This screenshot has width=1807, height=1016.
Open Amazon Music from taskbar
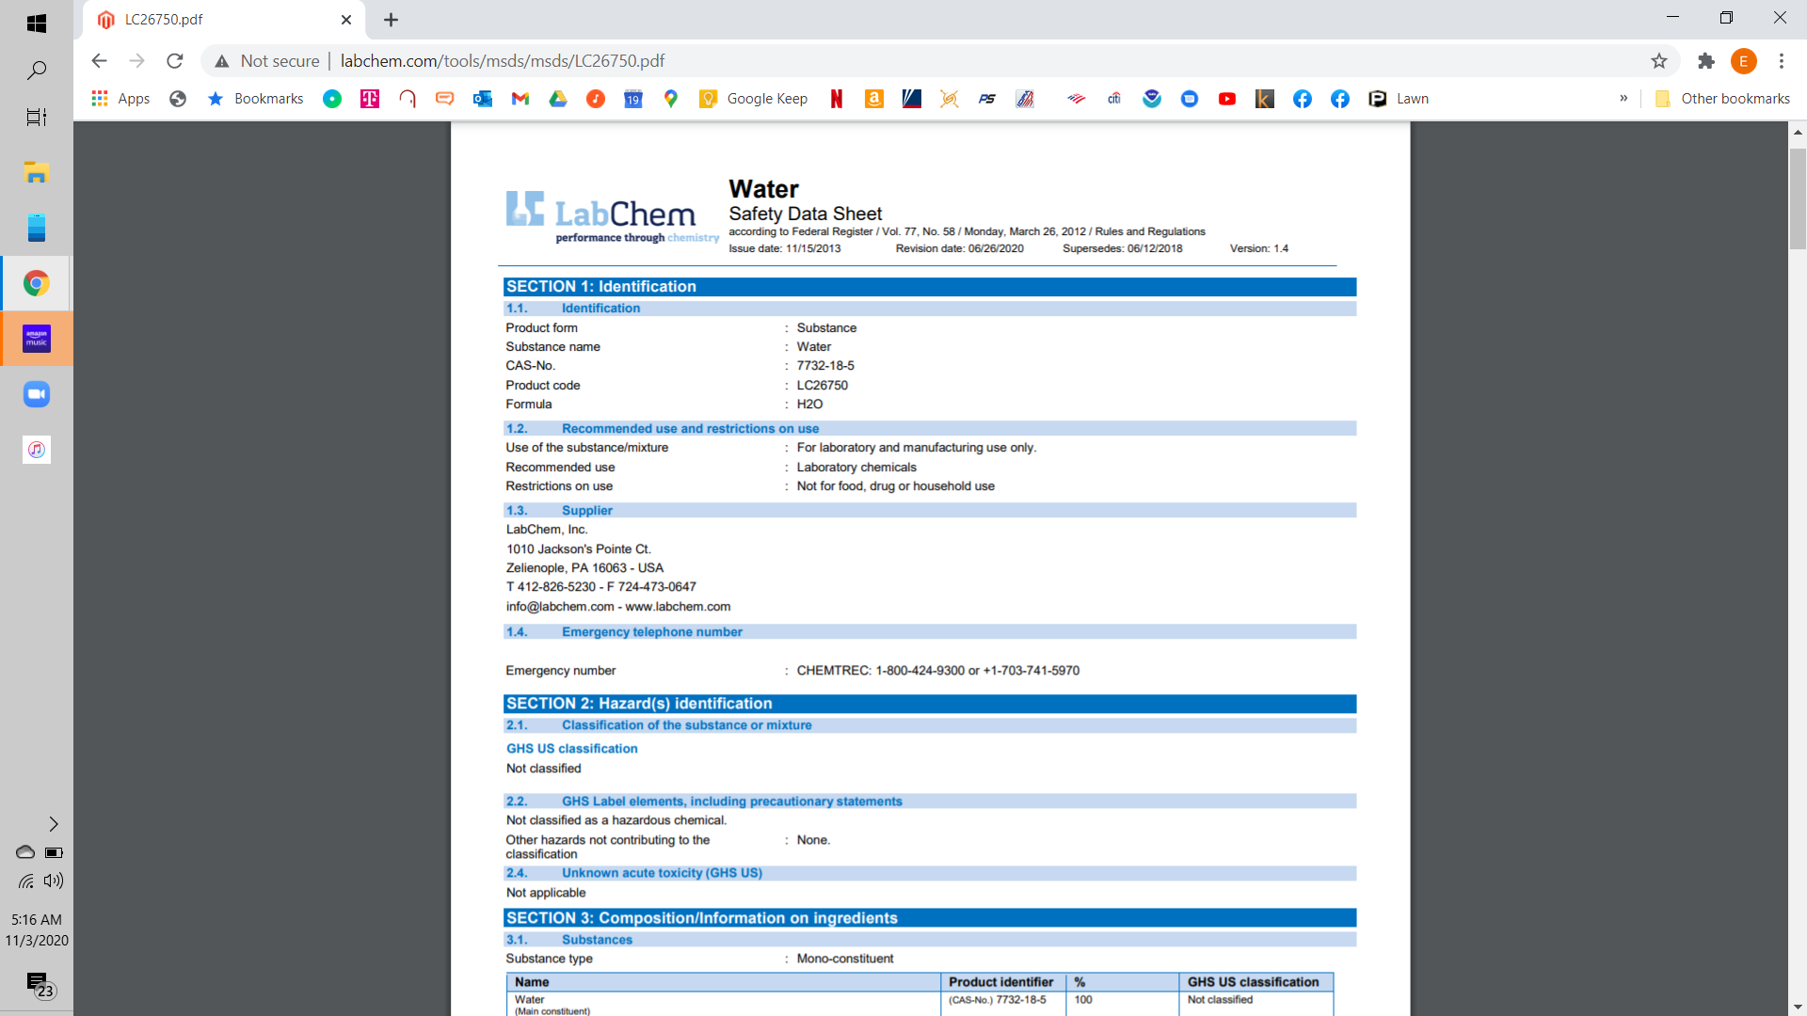coord(37,339)
